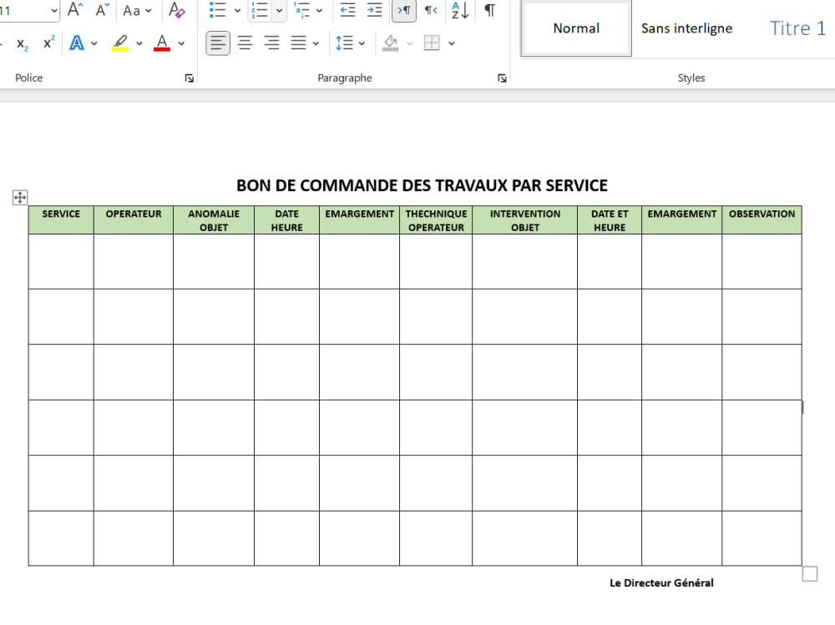
Task: Apply text effects with the blue outlined A
Action: (x=77, y=43)
